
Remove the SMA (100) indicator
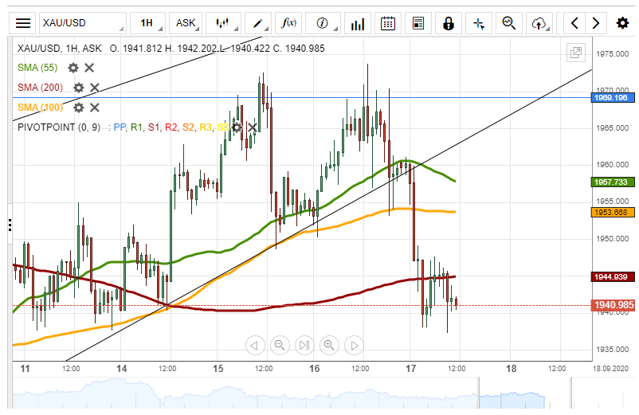pos(94,108)
